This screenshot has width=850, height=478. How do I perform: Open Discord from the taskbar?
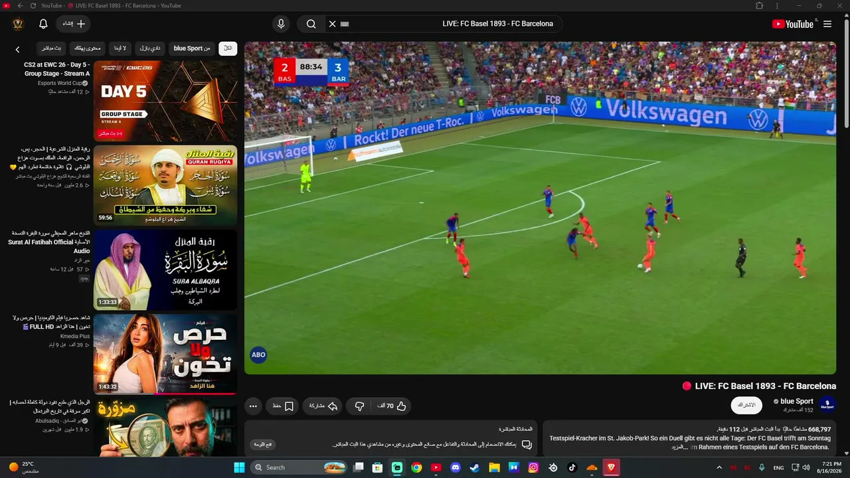click(455, 467)
